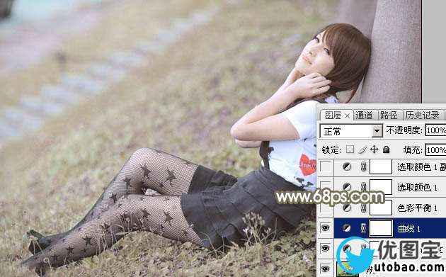Click the 不透明度 opacity value field

[x=435, y=130]
